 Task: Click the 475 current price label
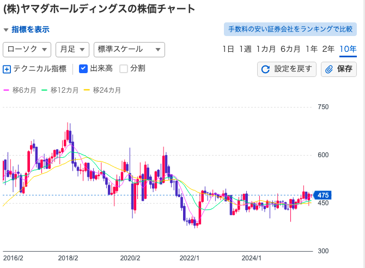(323, 195)
